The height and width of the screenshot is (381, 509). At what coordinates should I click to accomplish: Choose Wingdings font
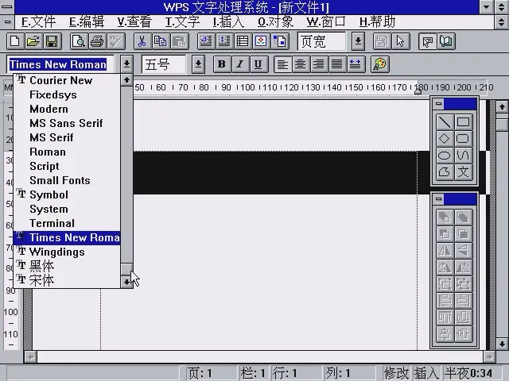(67, 252)
